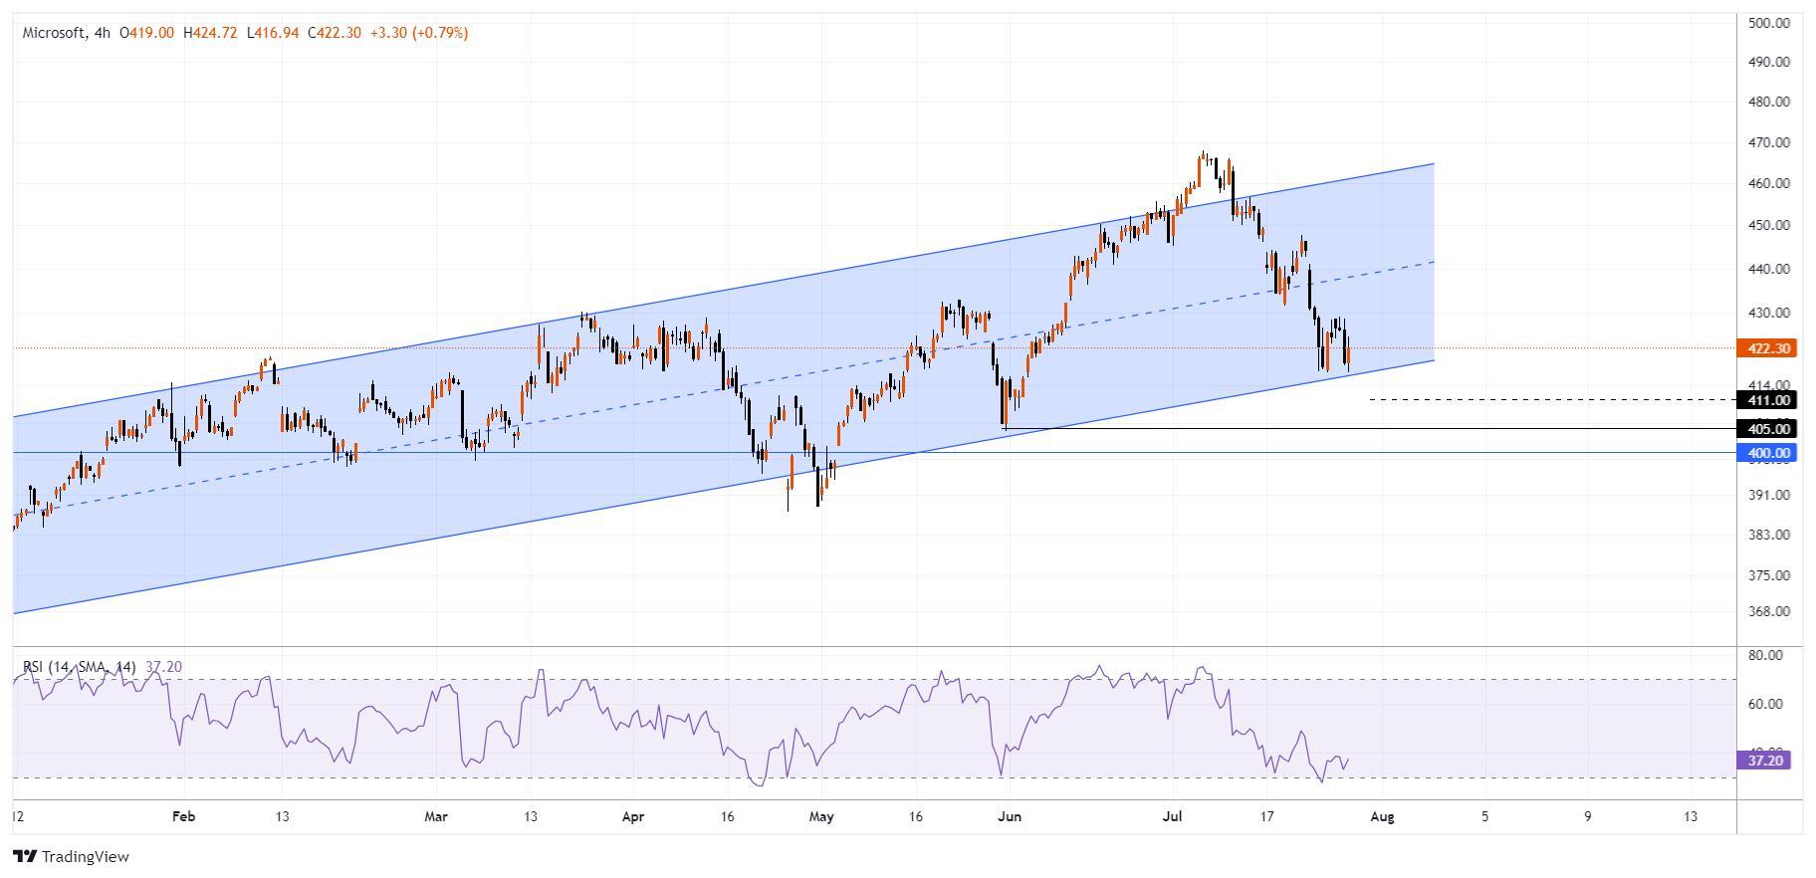Click the high value H424.72
The width and height of the screenshot is (1816, 878).
[x=210, y=33]
